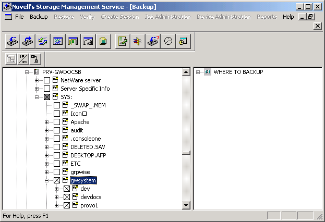Open the Help menu
Screen dimensions: 325x222
[x=288, y=17]
